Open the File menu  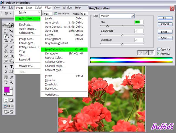click(3, 8)
